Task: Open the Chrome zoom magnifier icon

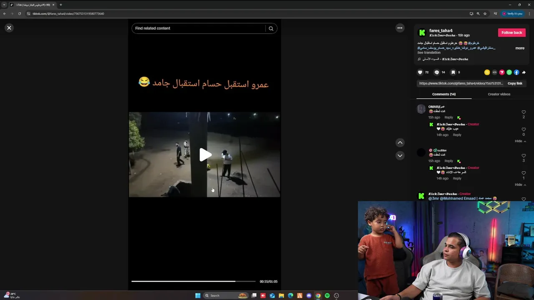Action: tap(478, 14)
